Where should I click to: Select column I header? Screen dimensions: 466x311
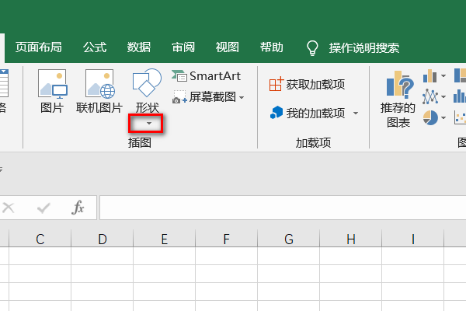pyautogui.click(x=413, y=239)
